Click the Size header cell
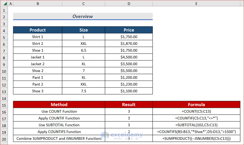Viewport: 244px width, 145px height. (x=84, y=30)
